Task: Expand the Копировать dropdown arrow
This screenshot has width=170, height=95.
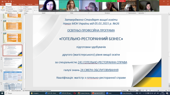Action: coord(14,9)
